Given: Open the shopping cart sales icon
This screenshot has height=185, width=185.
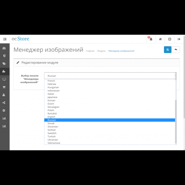Looking at the screenshot, I should tap(5, 87).
